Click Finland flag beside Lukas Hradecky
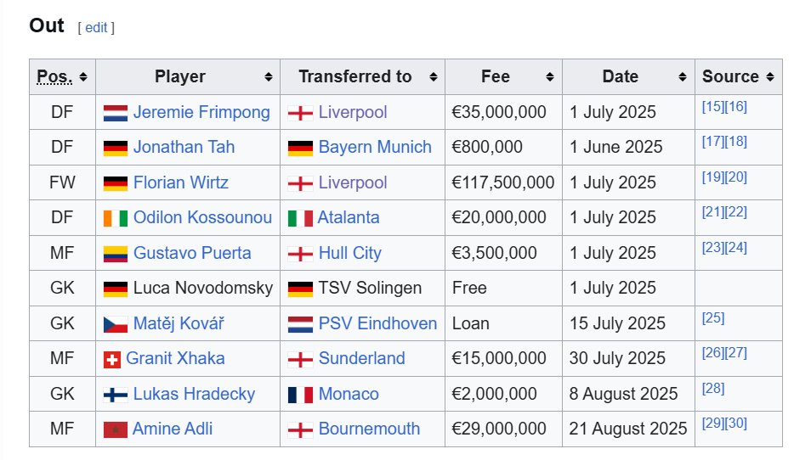The height and width of the screenshot is (460, 794). click(116, 395)
